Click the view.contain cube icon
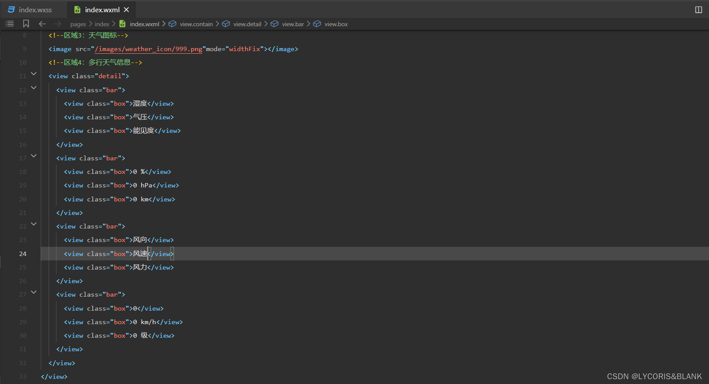Screen dimensions: 709x384 [x=173, y=24]
